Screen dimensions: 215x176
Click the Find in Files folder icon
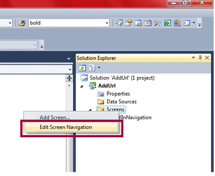pos(22,23)
